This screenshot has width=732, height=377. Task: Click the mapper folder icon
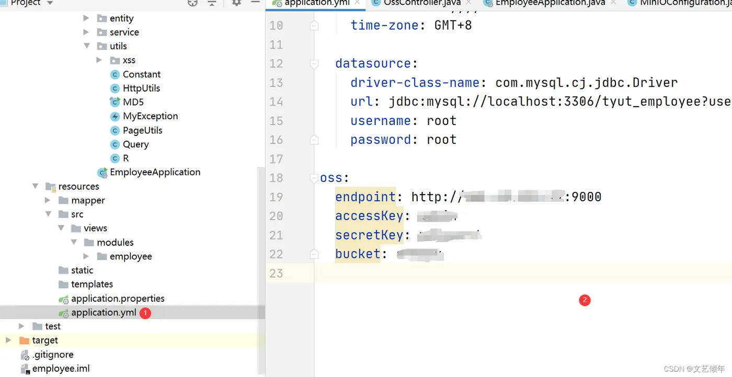[63, 200]
